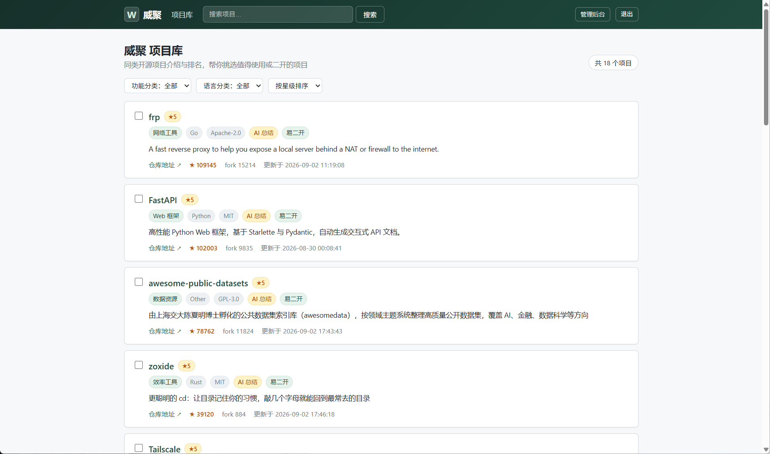Click the 退出 logout button

point(627,15)
